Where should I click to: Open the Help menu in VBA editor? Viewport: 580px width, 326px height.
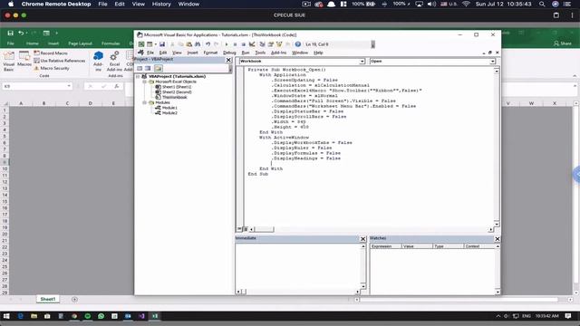pyautogui.click(x=318, y=53)
